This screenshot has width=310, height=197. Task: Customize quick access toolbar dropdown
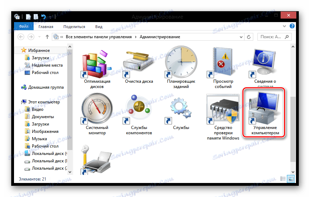pos(50,17)
